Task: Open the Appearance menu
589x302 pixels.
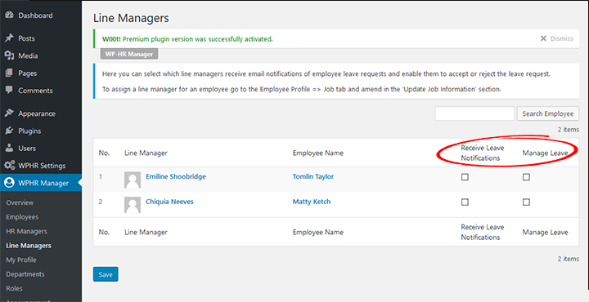Action: click(x=41, y=113)
